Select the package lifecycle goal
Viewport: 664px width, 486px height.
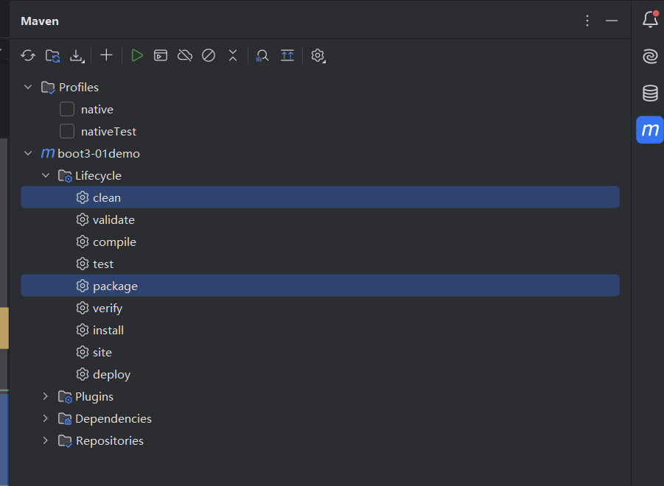click(320, 286)
